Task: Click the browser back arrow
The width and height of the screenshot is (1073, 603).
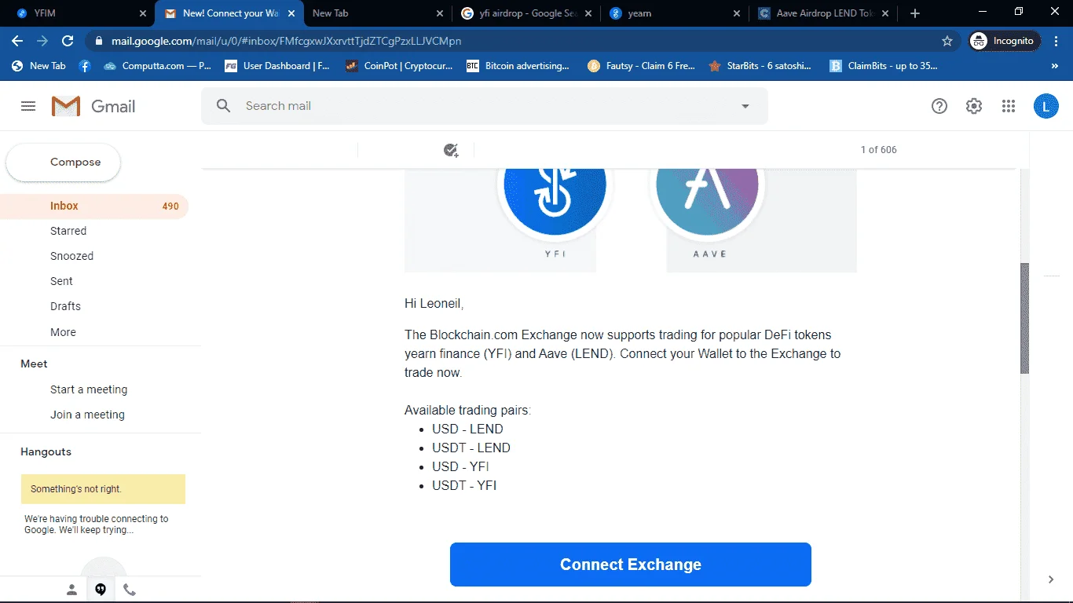Action: coord(17,41)
